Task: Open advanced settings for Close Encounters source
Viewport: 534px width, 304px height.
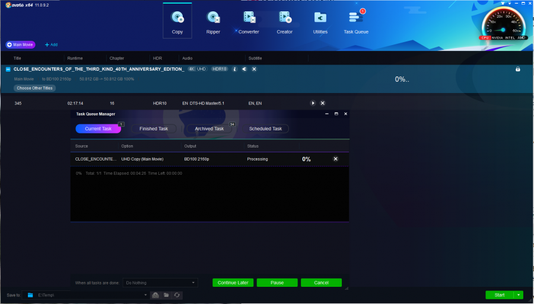Action: [244, 69]
